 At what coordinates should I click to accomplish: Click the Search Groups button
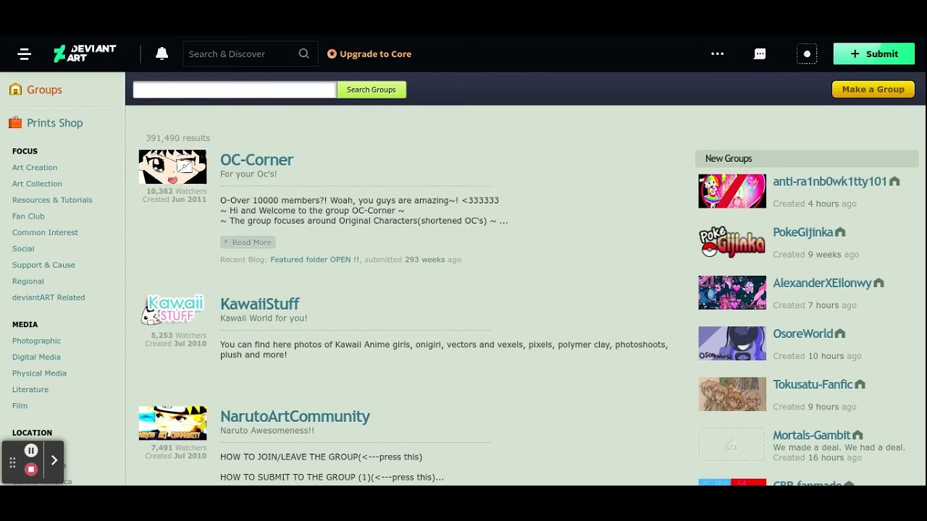pos(372,90)
